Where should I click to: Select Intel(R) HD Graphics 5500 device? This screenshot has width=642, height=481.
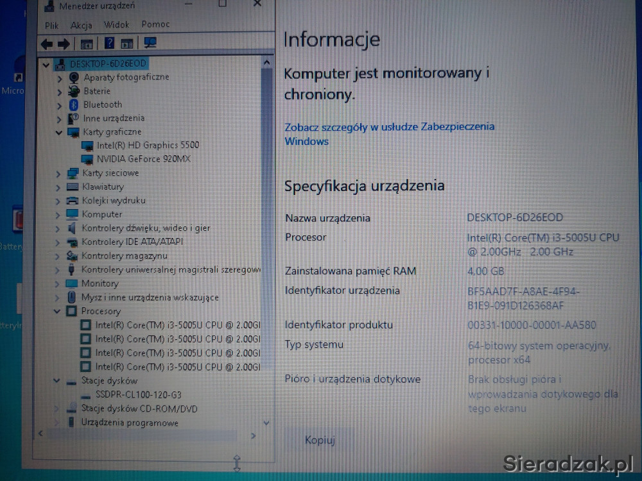[x=148, y=145]
